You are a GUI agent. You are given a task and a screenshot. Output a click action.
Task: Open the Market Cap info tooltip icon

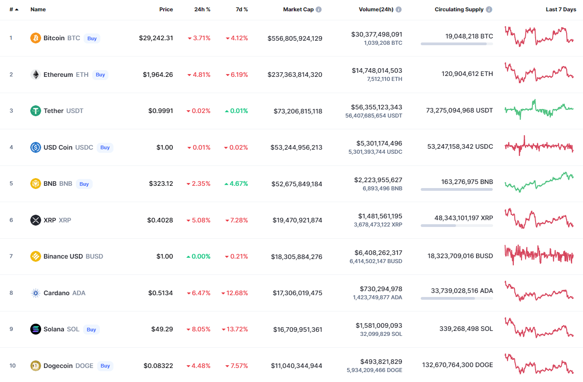pos(319,9)
